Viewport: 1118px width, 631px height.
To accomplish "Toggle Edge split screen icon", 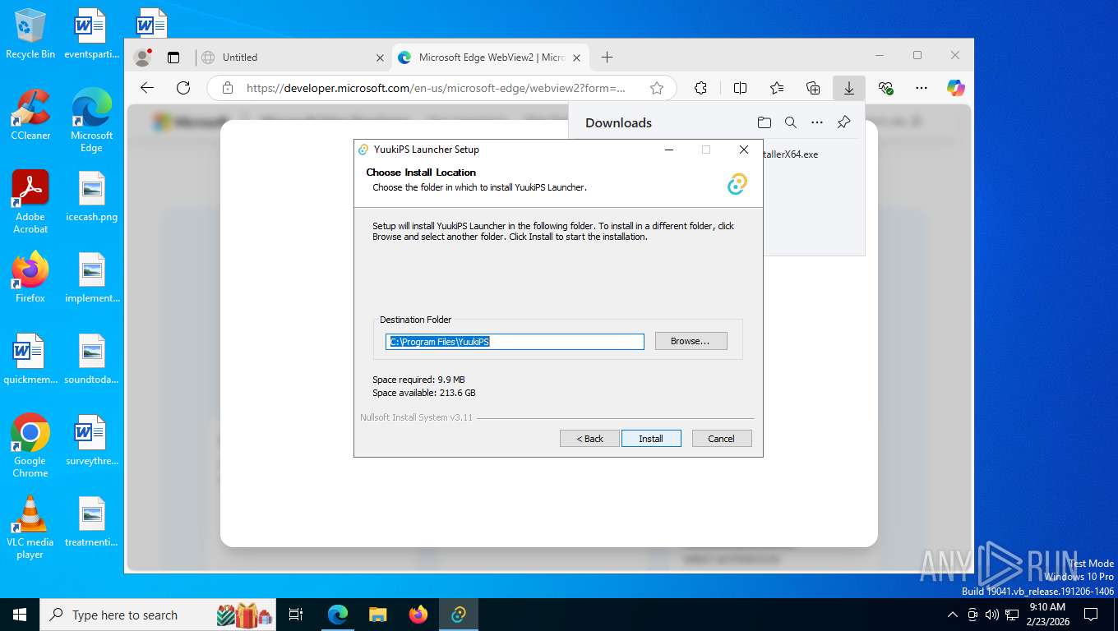I will point(740,88).
